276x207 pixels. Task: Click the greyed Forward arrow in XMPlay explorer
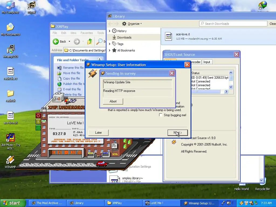77,42
